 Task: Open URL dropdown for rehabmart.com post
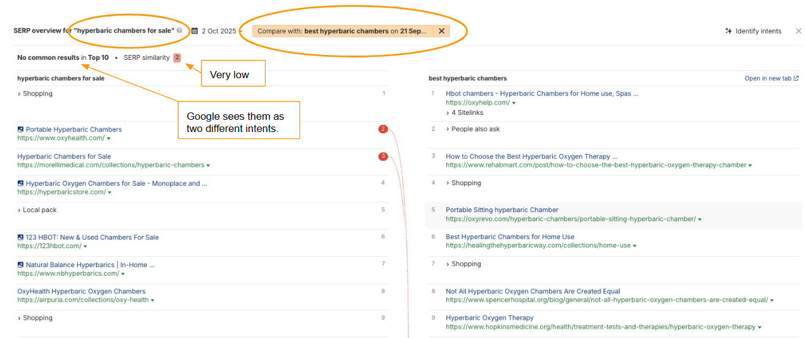(x=751, y=166)
